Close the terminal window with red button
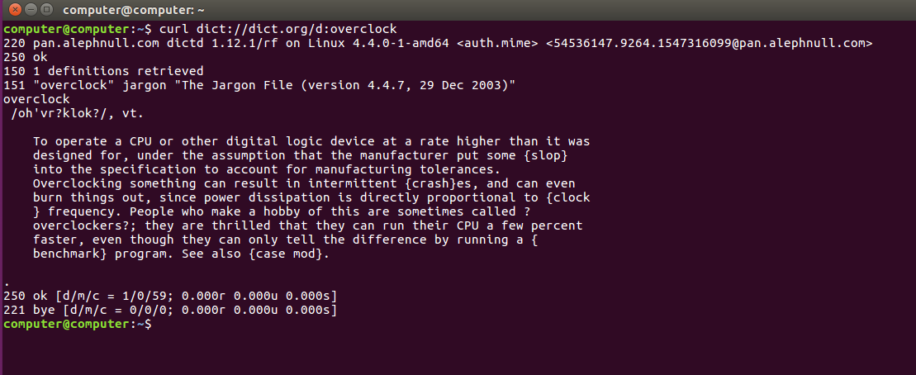This screenshot has height=375, width=916. click(x=15, y=10)
